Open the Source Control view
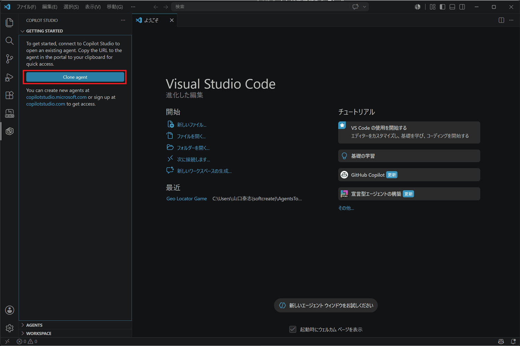520x346 pixels. coord(9,59)
